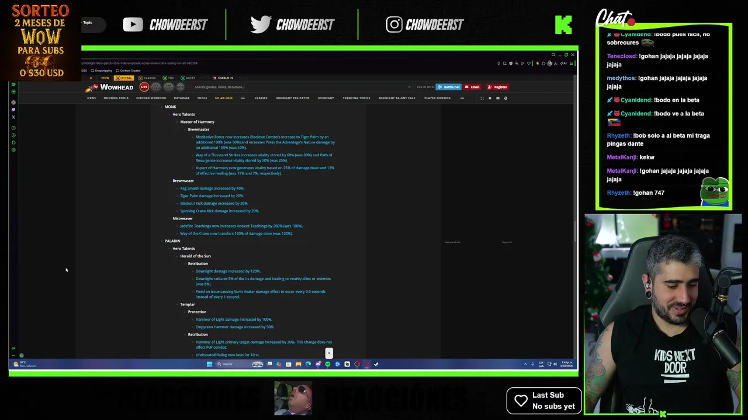Open the PLAYER HOUSING menu
The height and width of the screenshot is (420, 748).
point(437,98)
